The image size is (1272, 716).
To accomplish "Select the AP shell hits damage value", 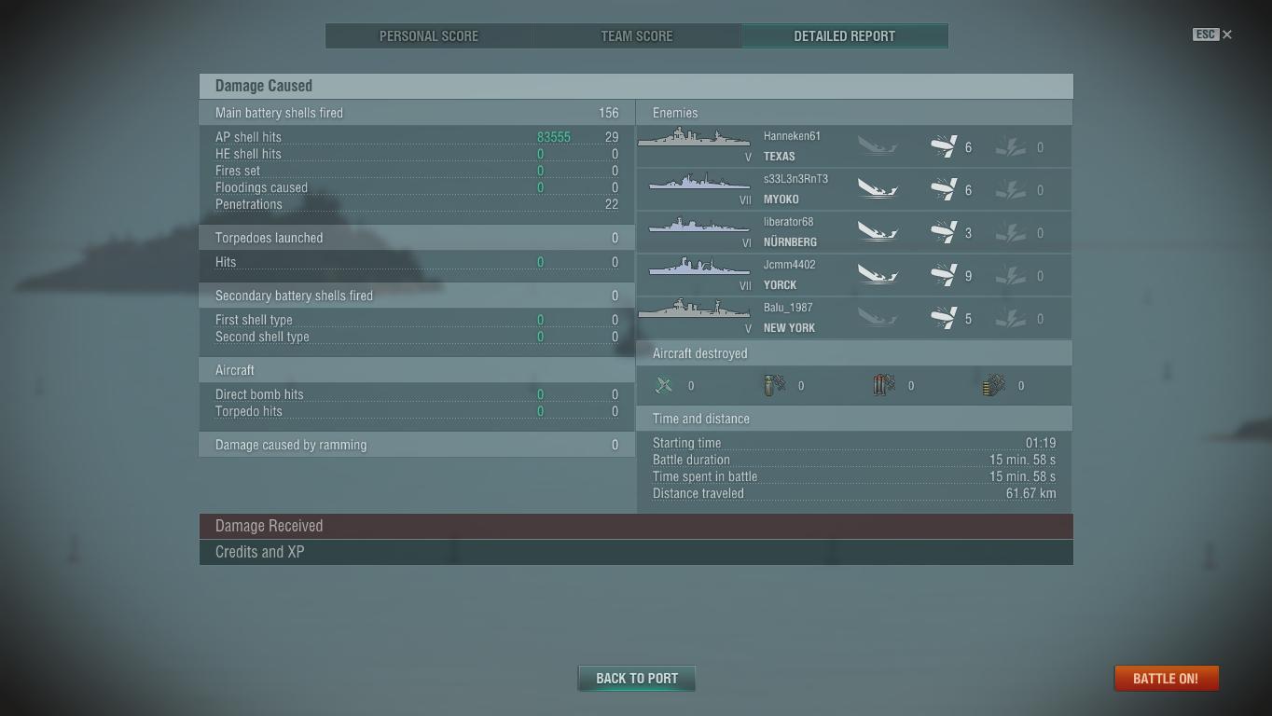I will pyautogui.click(x=554, y=137).
